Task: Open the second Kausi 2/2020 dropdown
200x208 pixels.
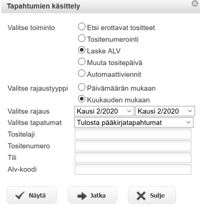Action: [x=165, y=111]
